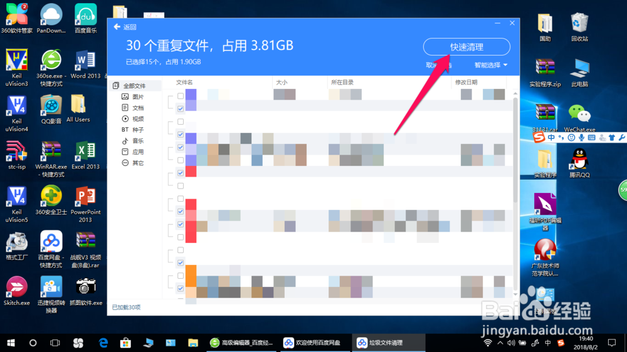Open stc-isp desktop icon
The width and height of the screenshot is (627, 352).
pyautogui.click(x=16, y=155)
